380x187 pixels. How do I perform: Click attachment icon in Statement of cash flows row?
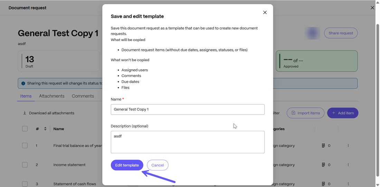(323, 184)
